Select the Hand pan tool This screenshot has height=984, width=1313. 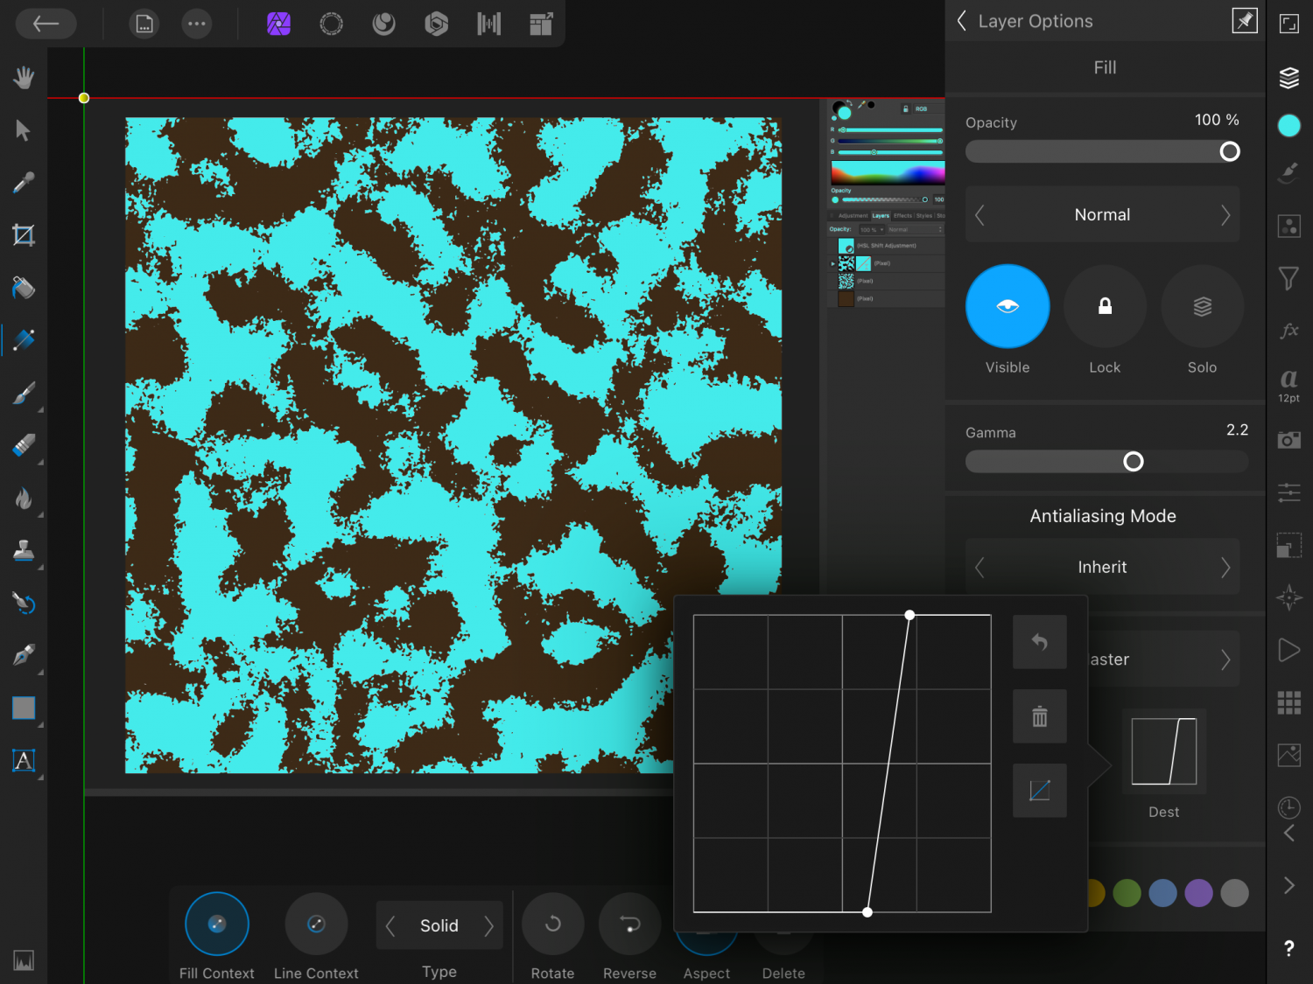[24, 78]
